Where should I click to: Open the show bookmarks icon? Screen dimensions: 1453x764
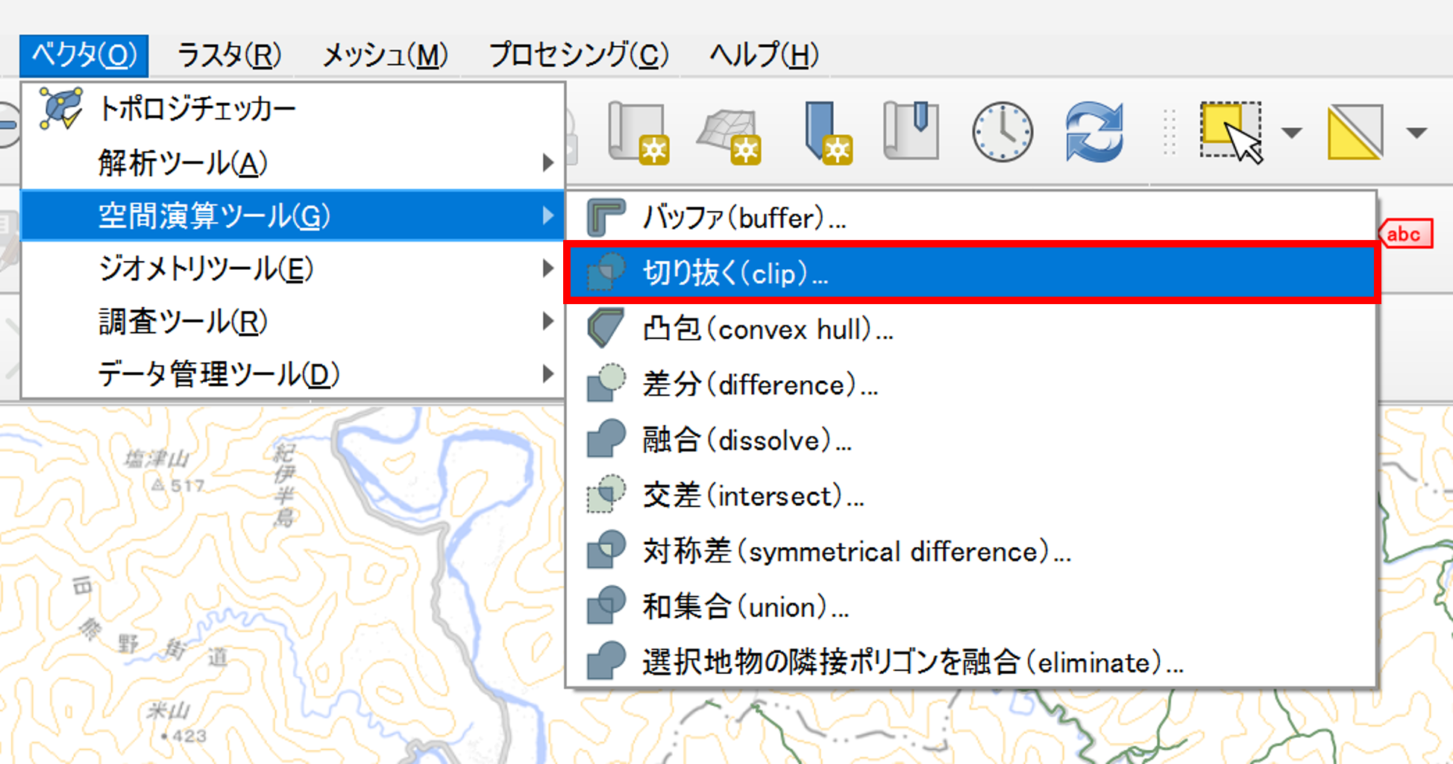pyautogui.click(x=911, y=131)
